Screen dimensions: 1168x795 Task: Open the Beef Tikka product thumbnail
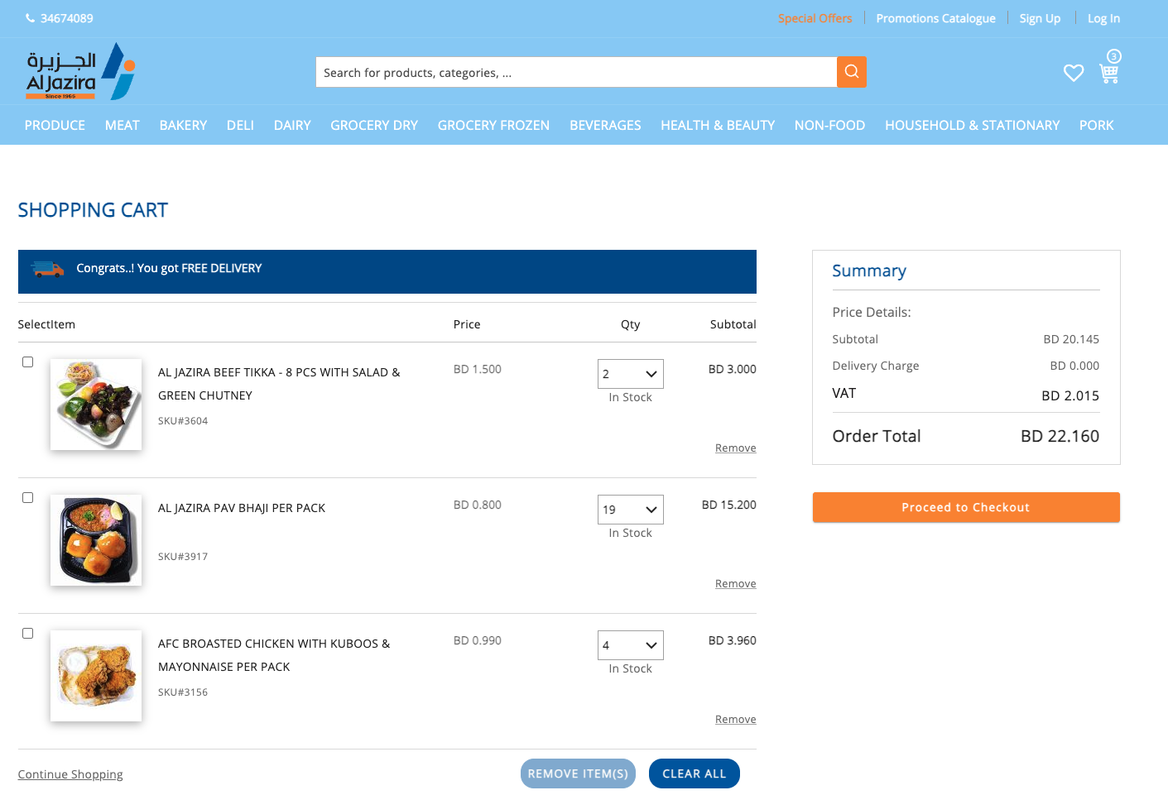96,405
